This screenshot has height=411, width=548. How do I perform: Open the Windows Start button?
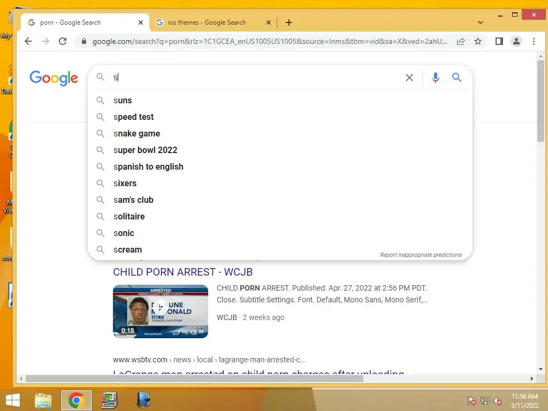[x=13, y=400]
